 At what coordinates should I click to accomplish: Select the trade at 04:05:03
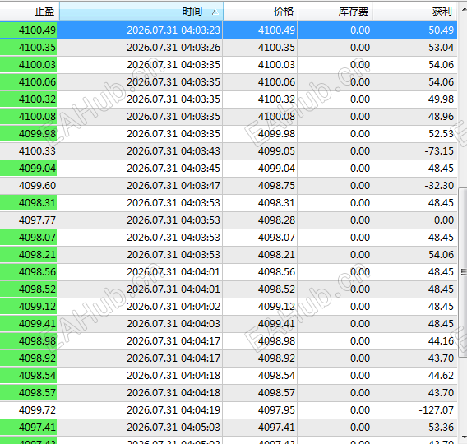point(229,428)
